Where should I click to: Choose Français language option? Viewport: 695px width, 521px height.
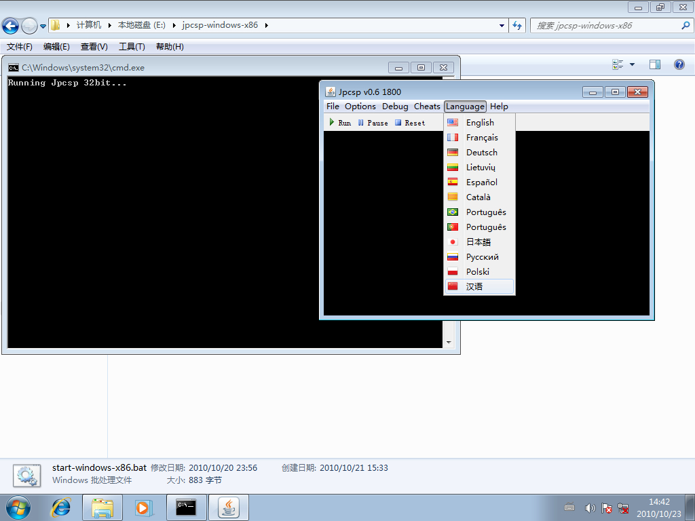coord(479,138)
